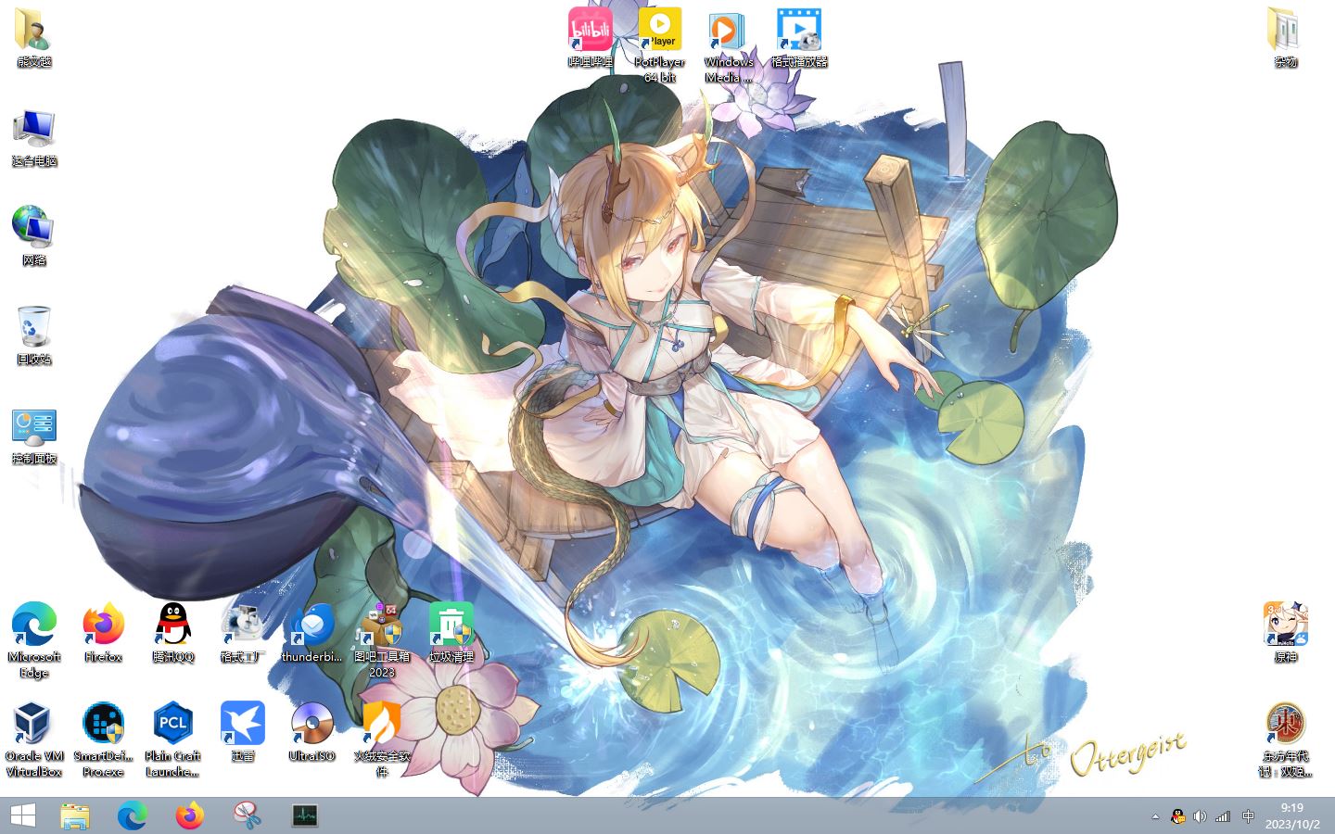Click the taskbar clock showing 9:19
The image size is (1335, 834).
coord(1292,815)
